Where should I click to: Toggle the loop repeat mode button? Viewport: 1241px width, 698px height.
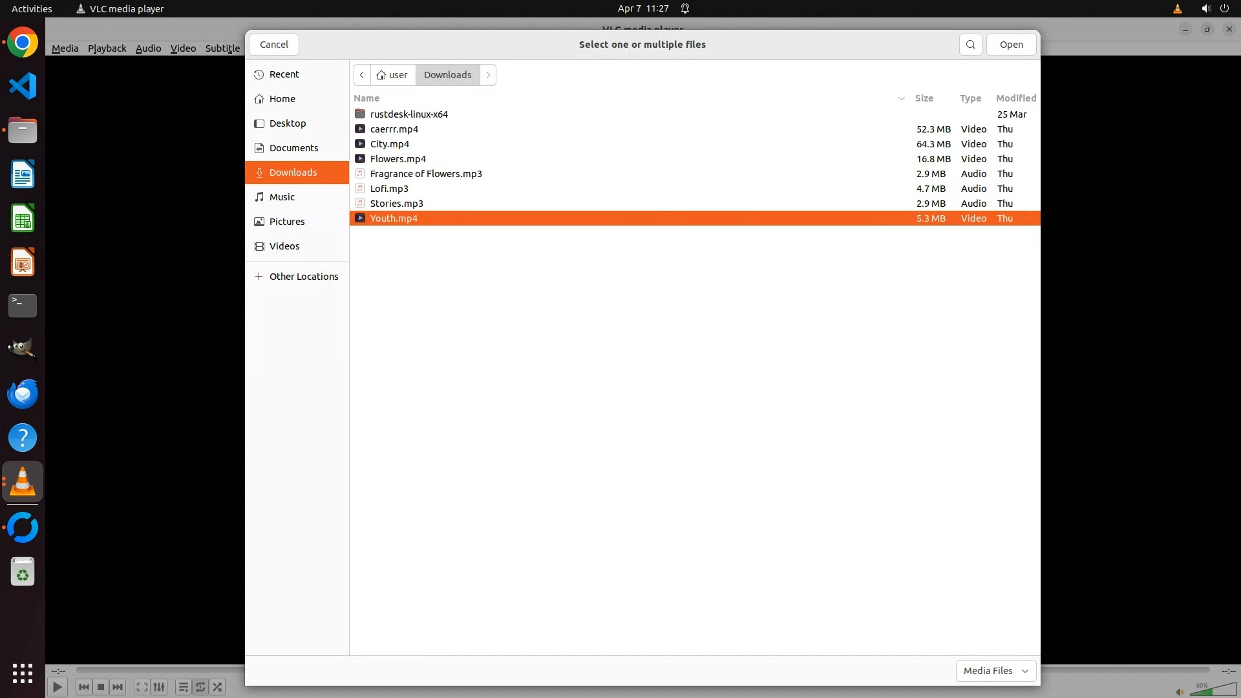tap(200, 687)
